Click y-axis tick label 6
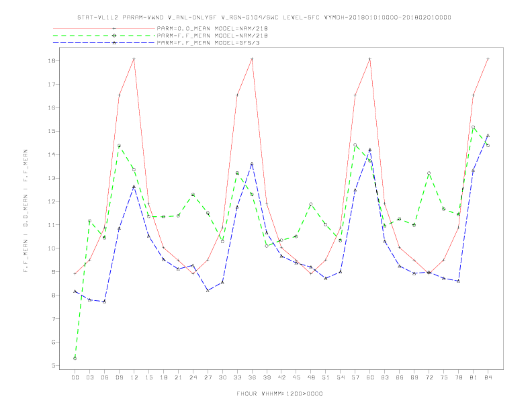532x411 pixels. [53, 342]
